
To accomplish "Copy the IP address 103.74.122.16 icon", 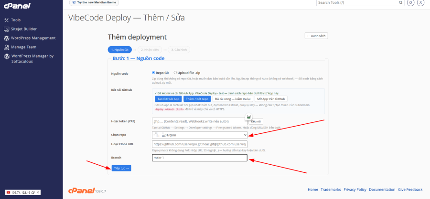I will coord(33,193).
